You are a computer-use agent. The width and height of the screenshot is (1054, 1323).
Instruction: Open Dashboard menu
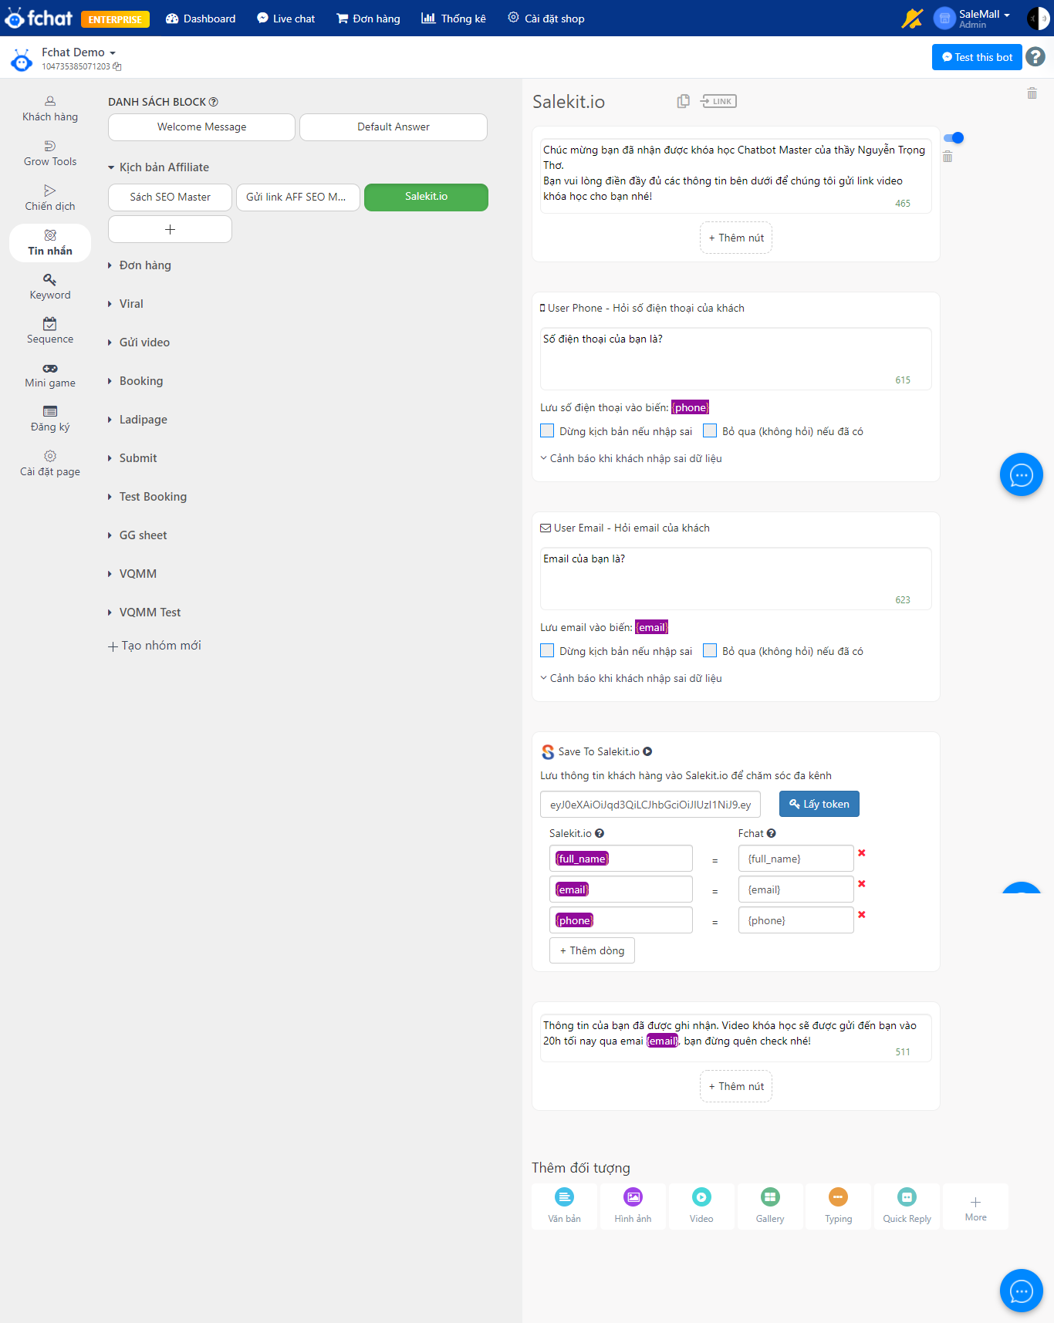coord(201,19)
